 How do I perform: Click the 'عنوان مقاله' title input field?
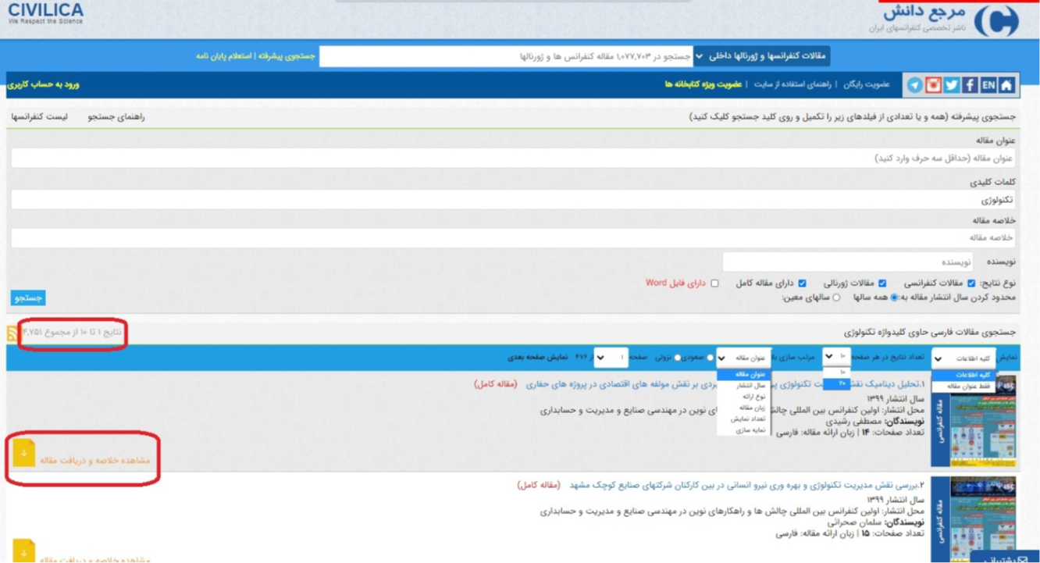(512, 159)
